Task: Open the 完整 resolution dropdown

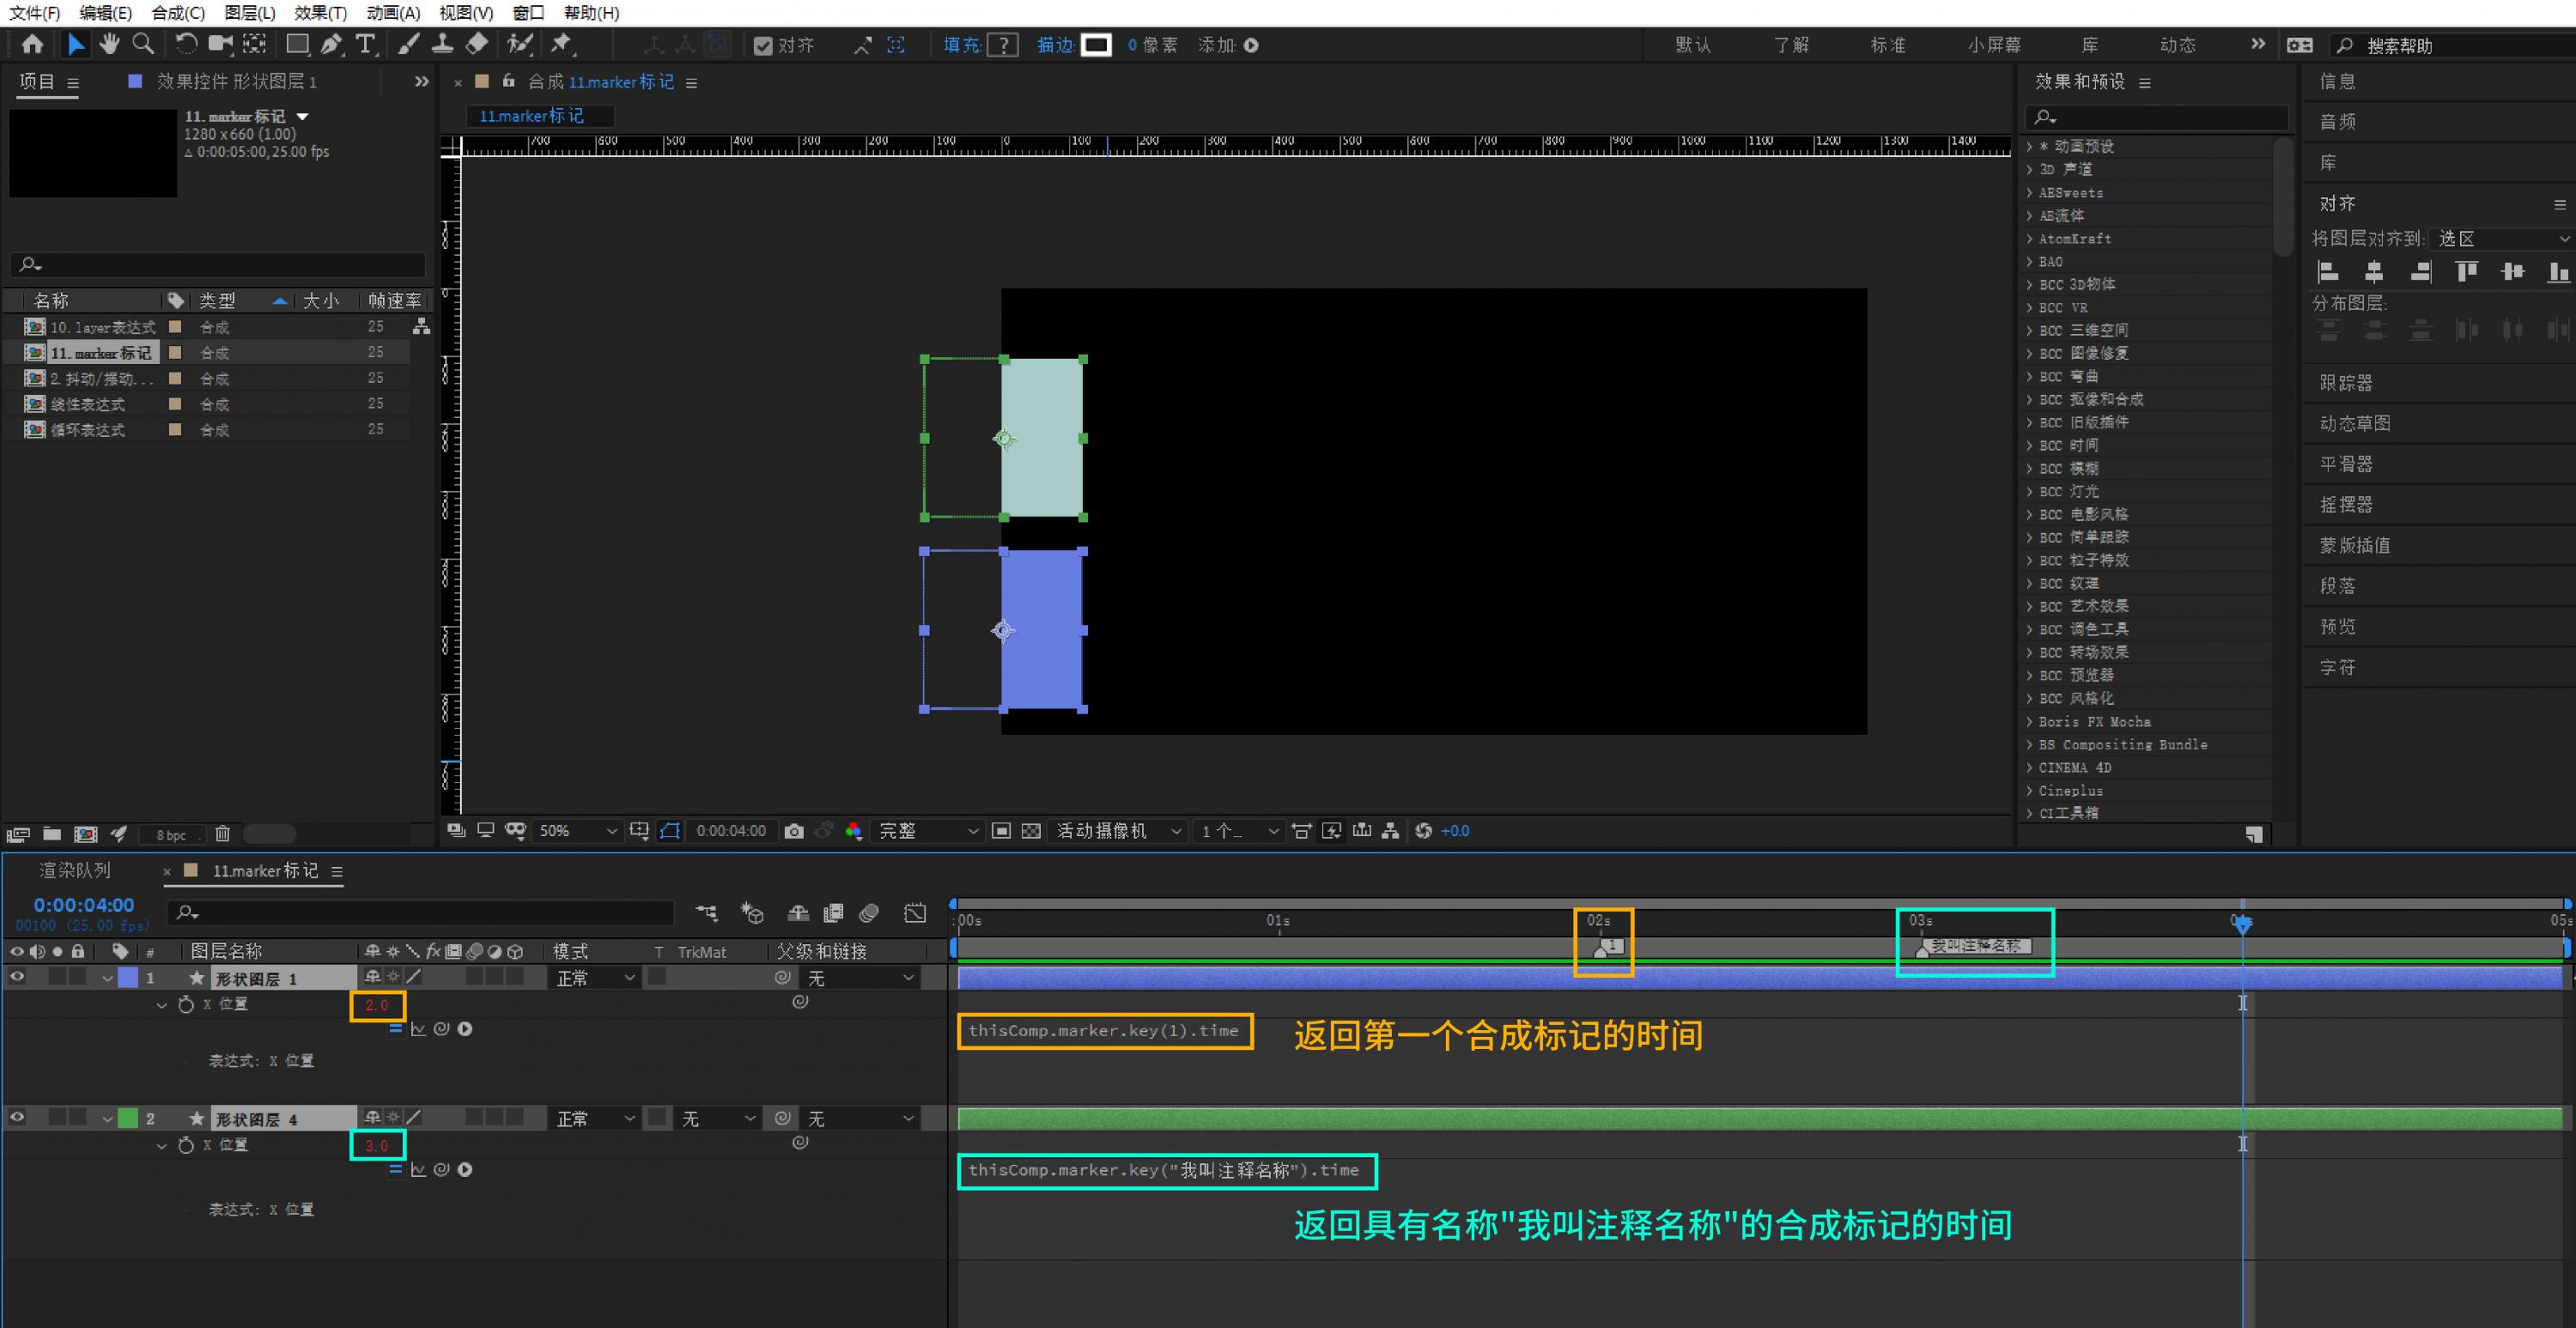Action: click(x=927, y=831)
